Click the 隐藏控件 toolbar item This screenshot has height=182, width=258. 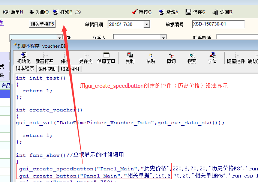coord(236,58)
